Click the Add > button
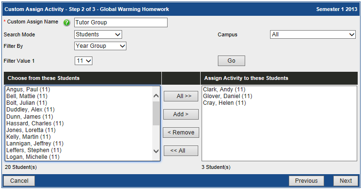The height and width of the screenshot is (189, 362). (181, 114)
